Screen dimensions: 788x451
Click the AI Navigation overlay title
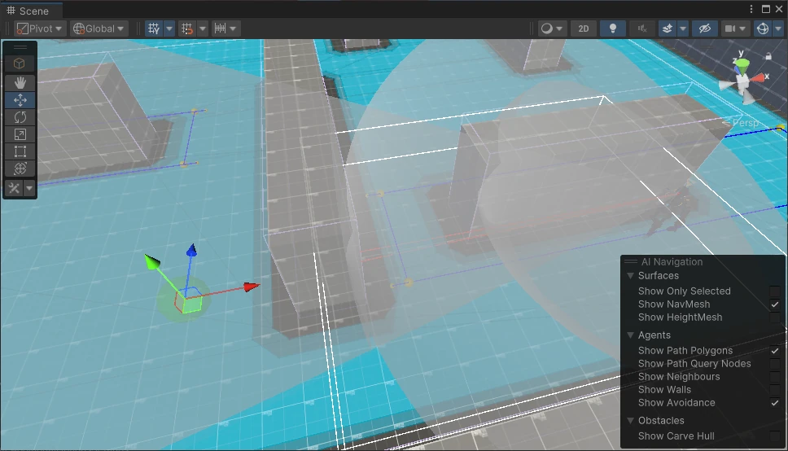[672, 261]
